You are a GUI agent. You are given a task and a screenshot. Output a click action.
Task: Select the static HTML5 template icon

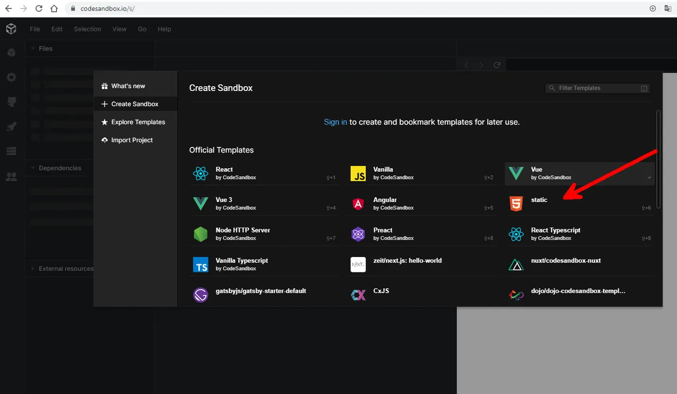pyautogui.click(x=516, y=204)
